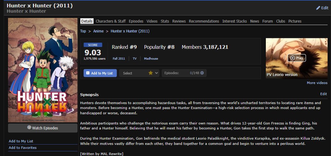Click the Synopsis heading
The height and width of the screenshot is (156, 331).
89,95
